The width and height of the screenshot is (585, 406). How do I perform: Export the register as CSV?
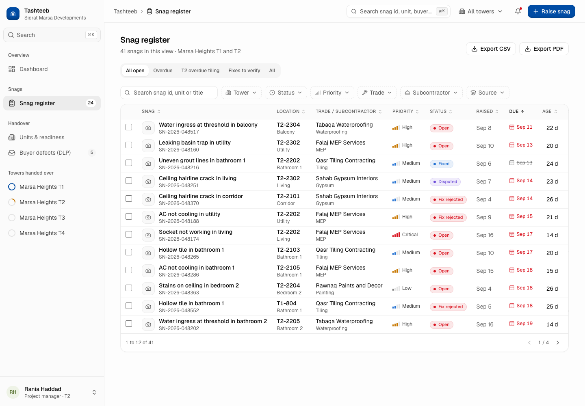[491, 49]
